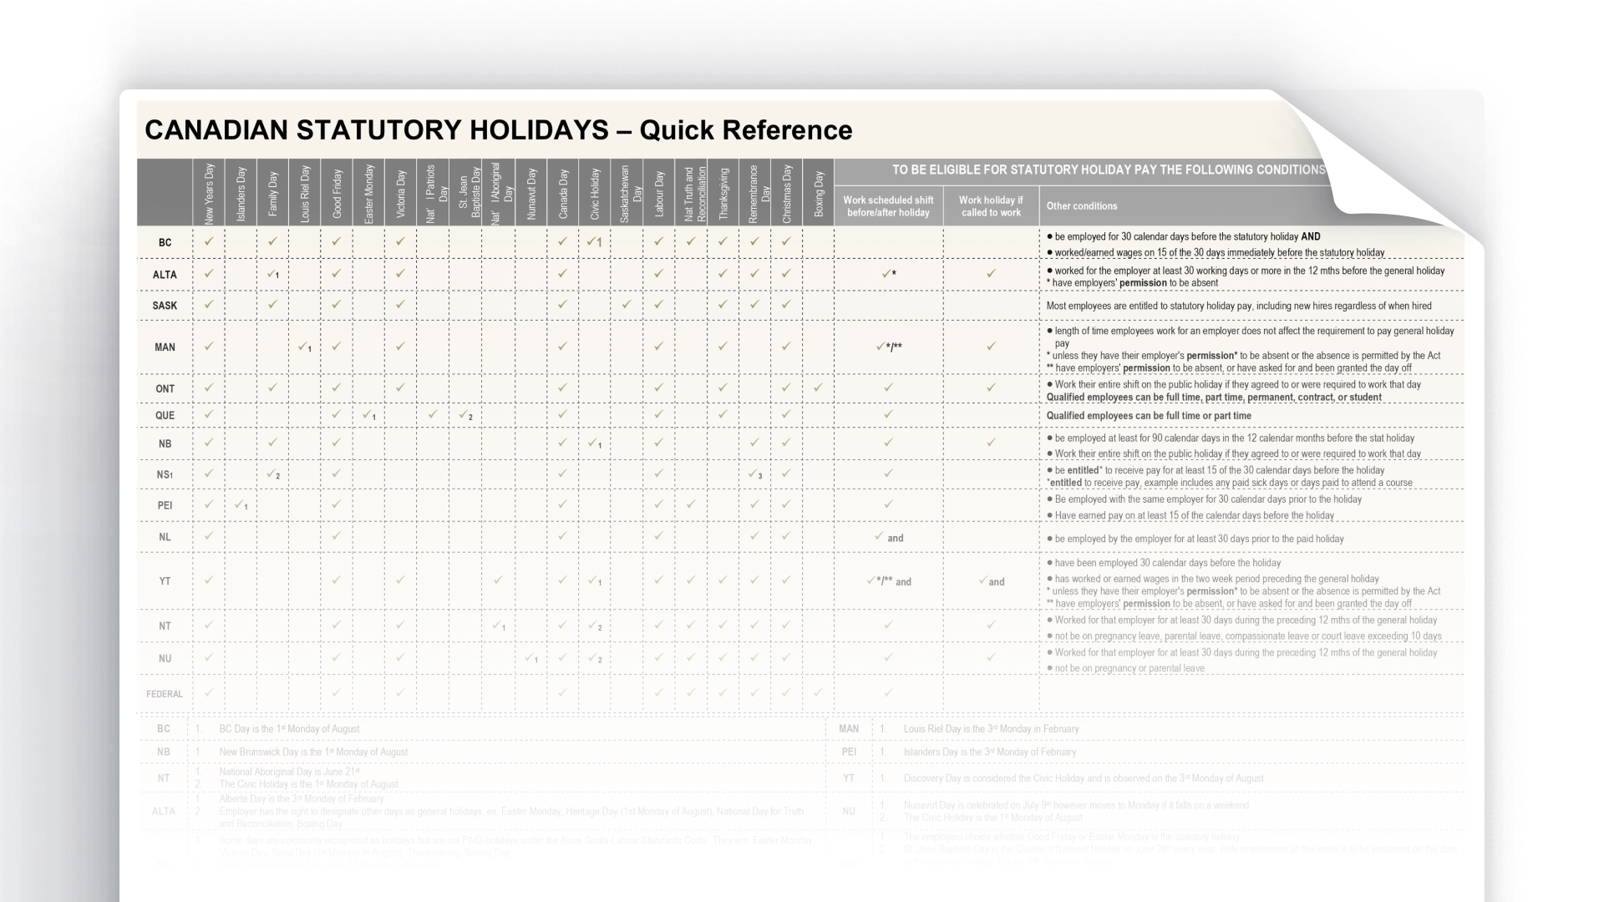
Task: Select the 'Civic Holiday' column header
Action: point(595,193)
